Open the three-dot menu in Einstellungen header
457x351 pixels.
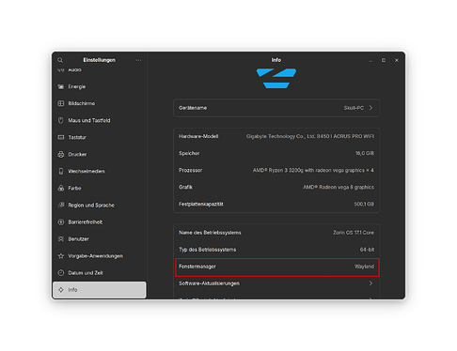[138, 60]
